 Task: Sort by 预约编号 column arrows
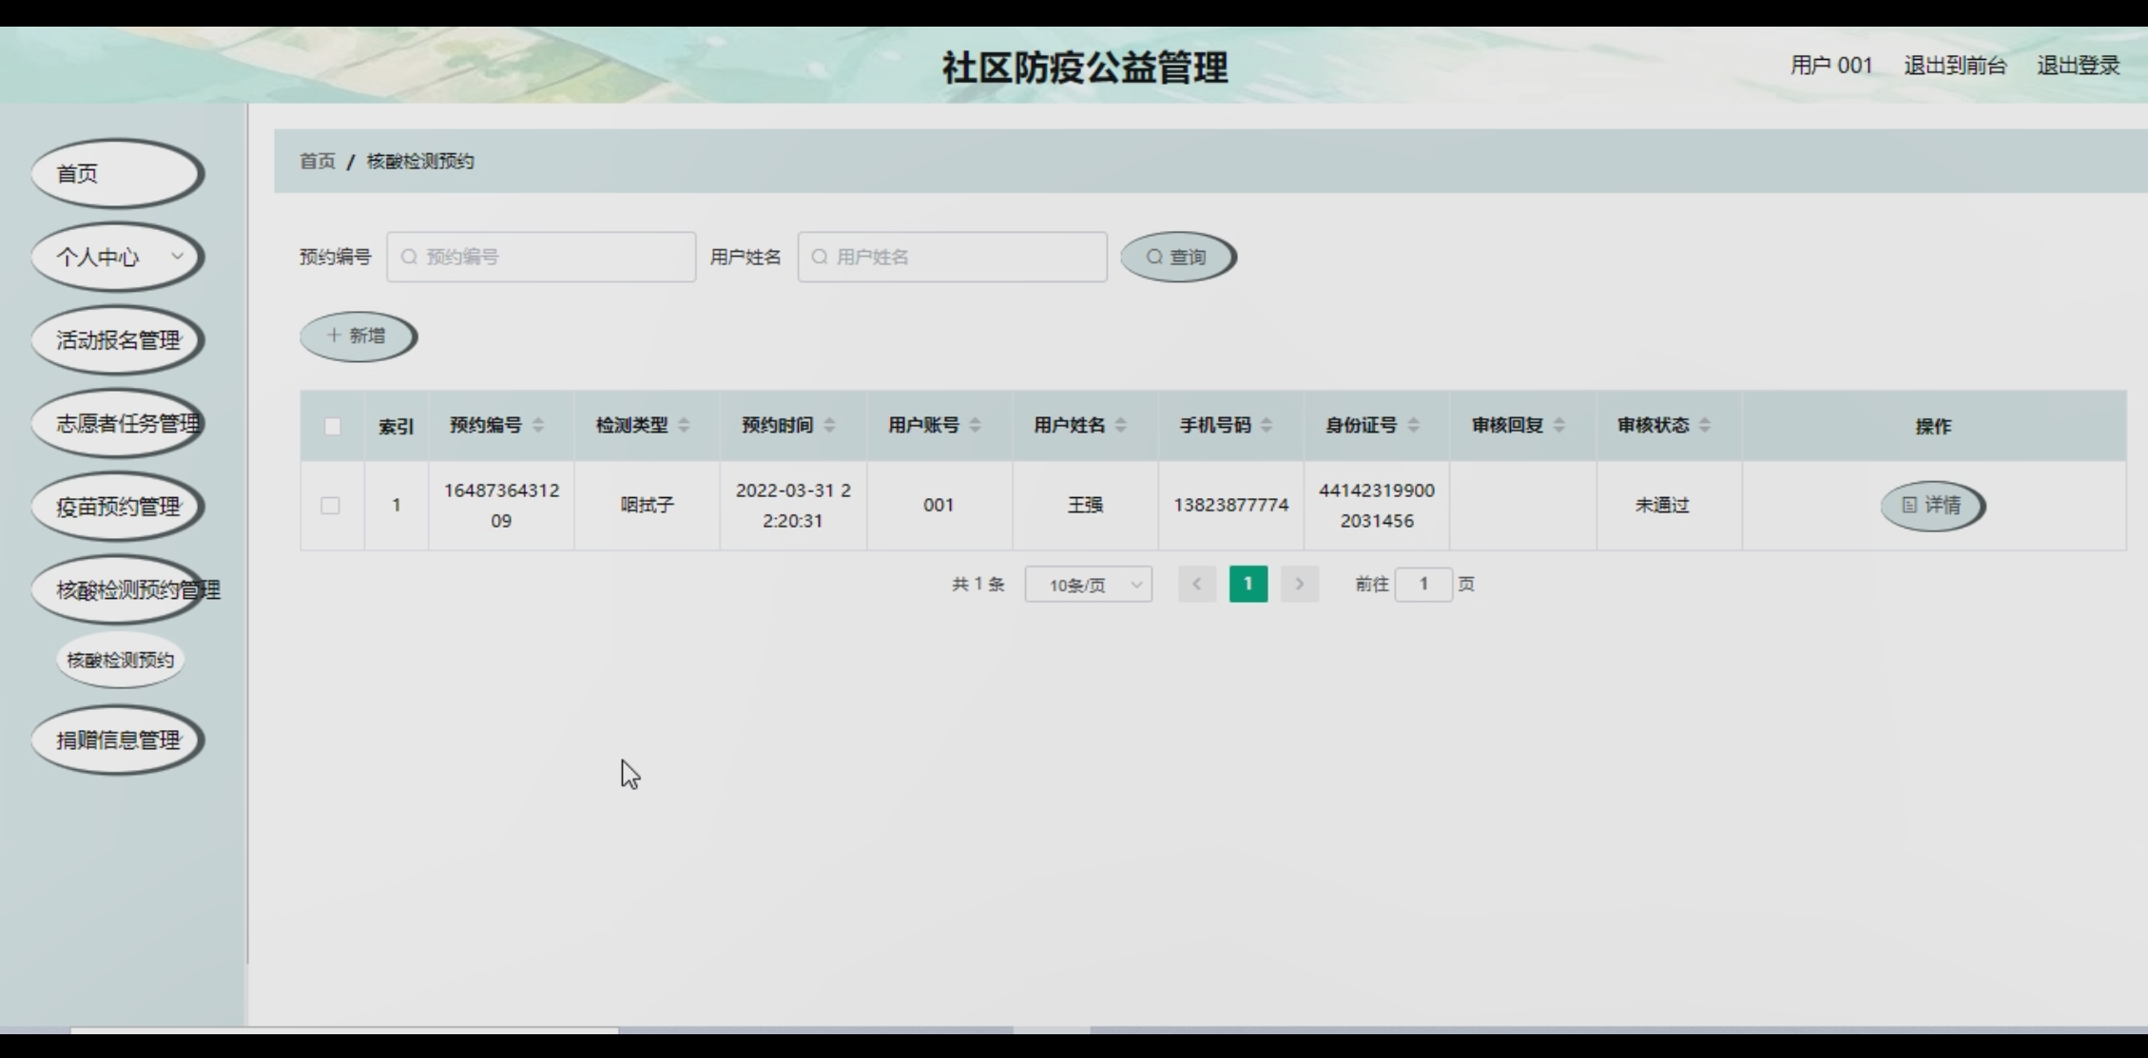pyautogui.click(x=538, y=425)
